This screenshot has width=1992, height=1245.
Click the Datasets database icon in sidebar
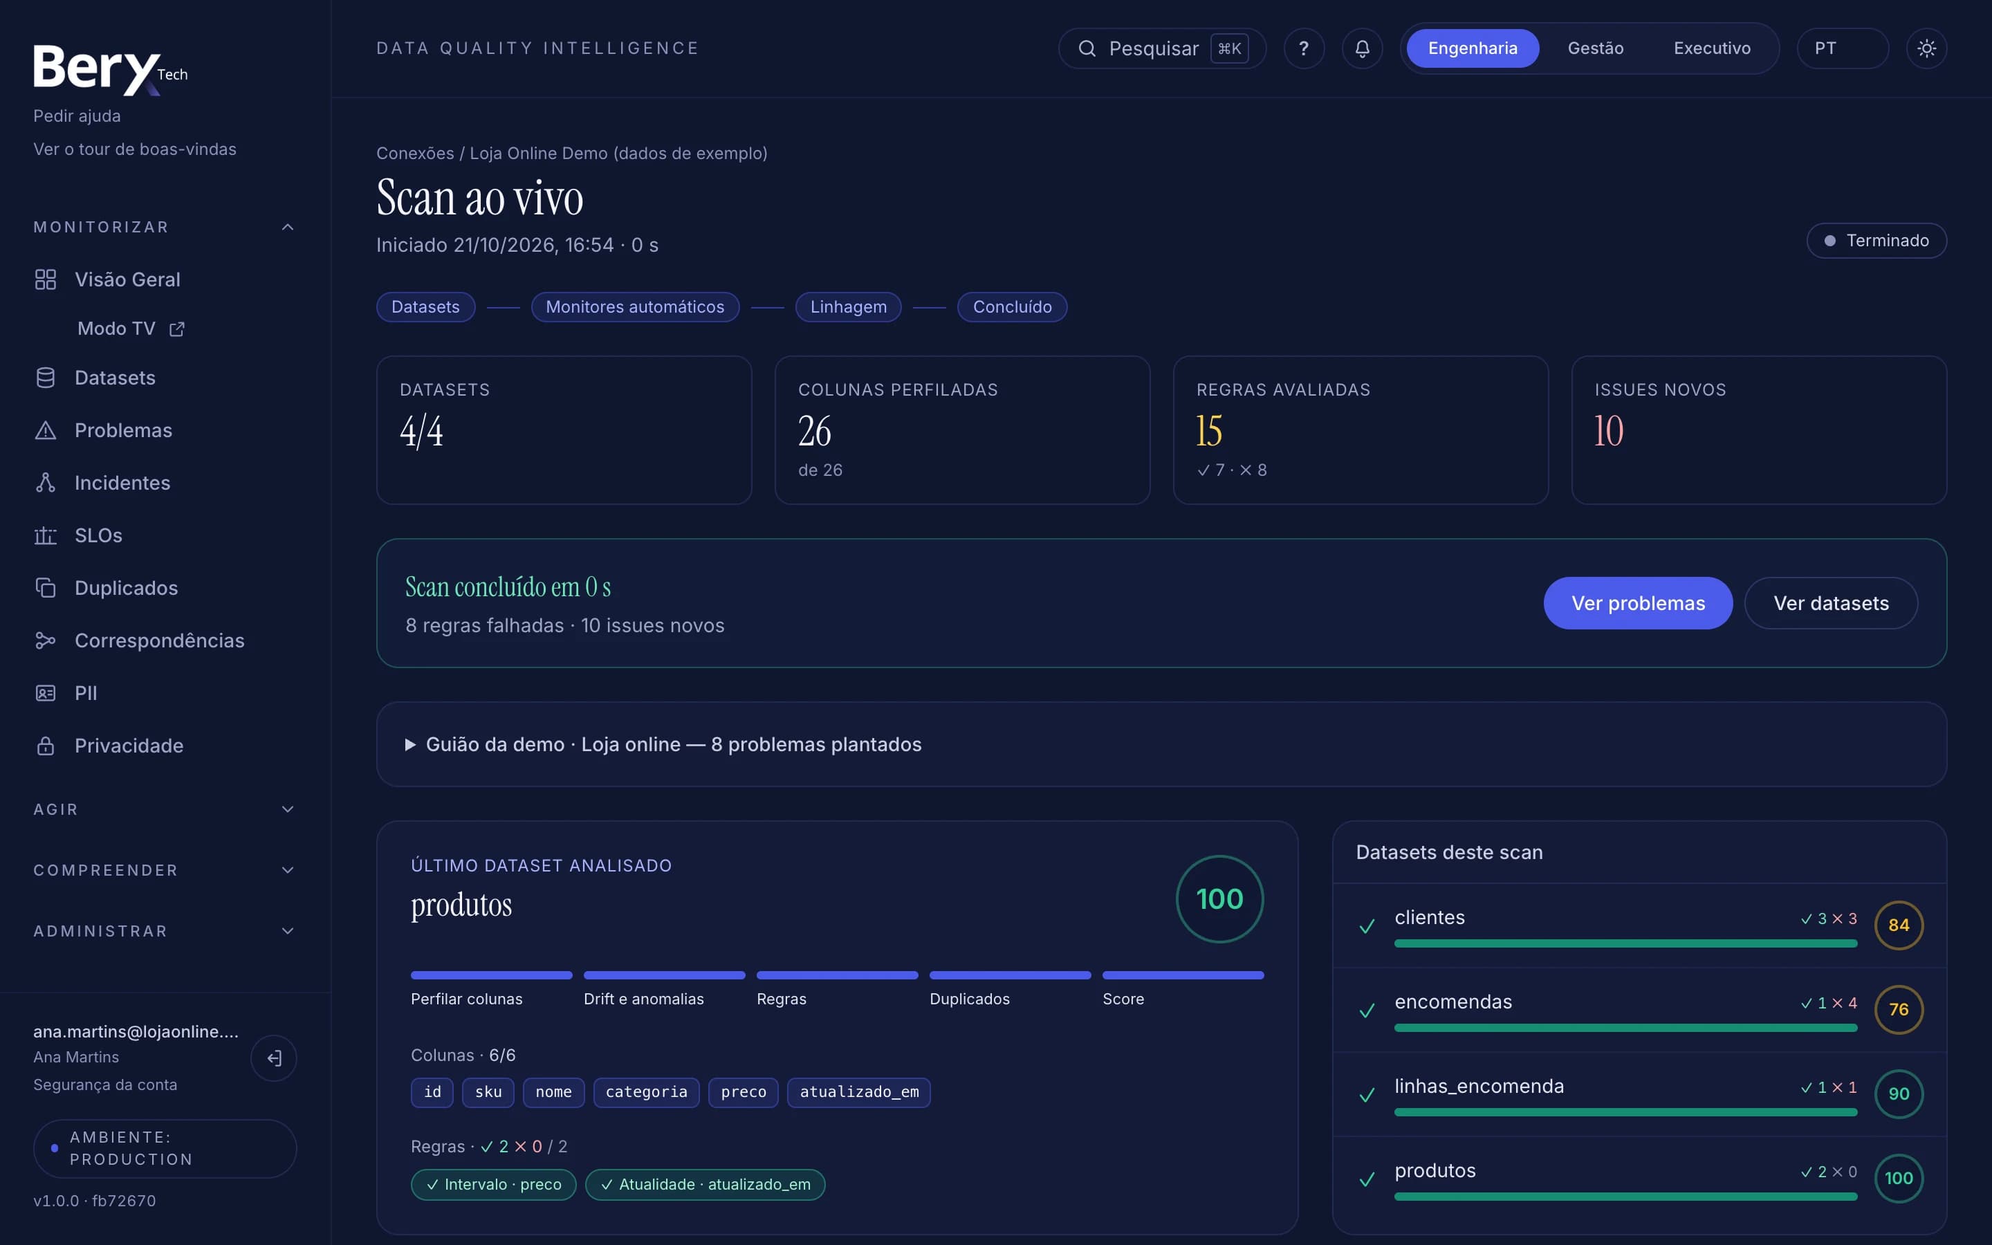coord(45,378)
